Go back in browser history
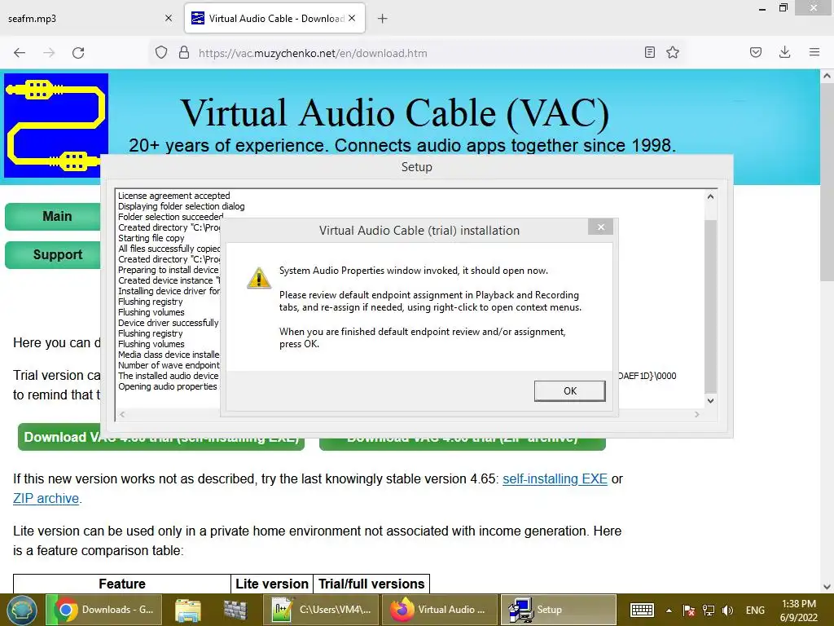 [x=20, y=53]
